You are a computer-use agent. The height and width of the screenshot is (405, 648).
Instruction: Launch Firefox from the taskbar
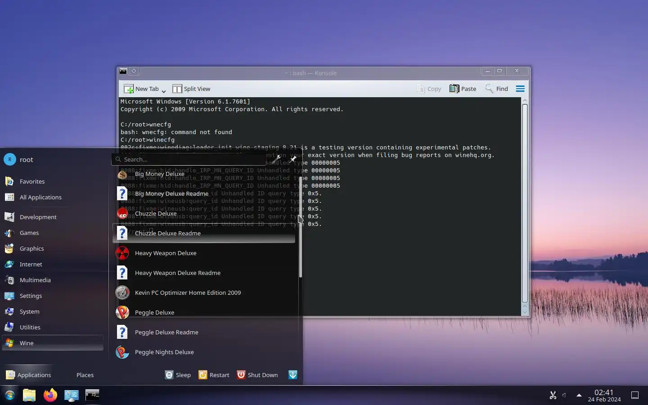(50, 395)
